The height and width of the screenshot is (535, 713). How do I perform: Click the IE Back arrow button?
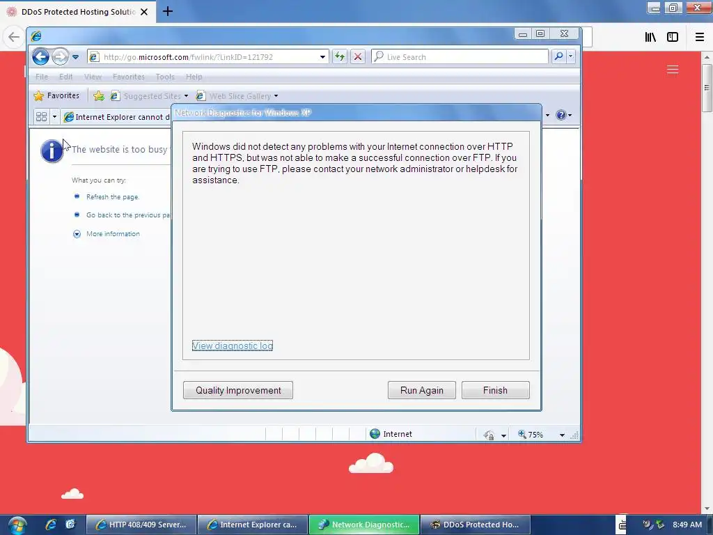point(40,57)
